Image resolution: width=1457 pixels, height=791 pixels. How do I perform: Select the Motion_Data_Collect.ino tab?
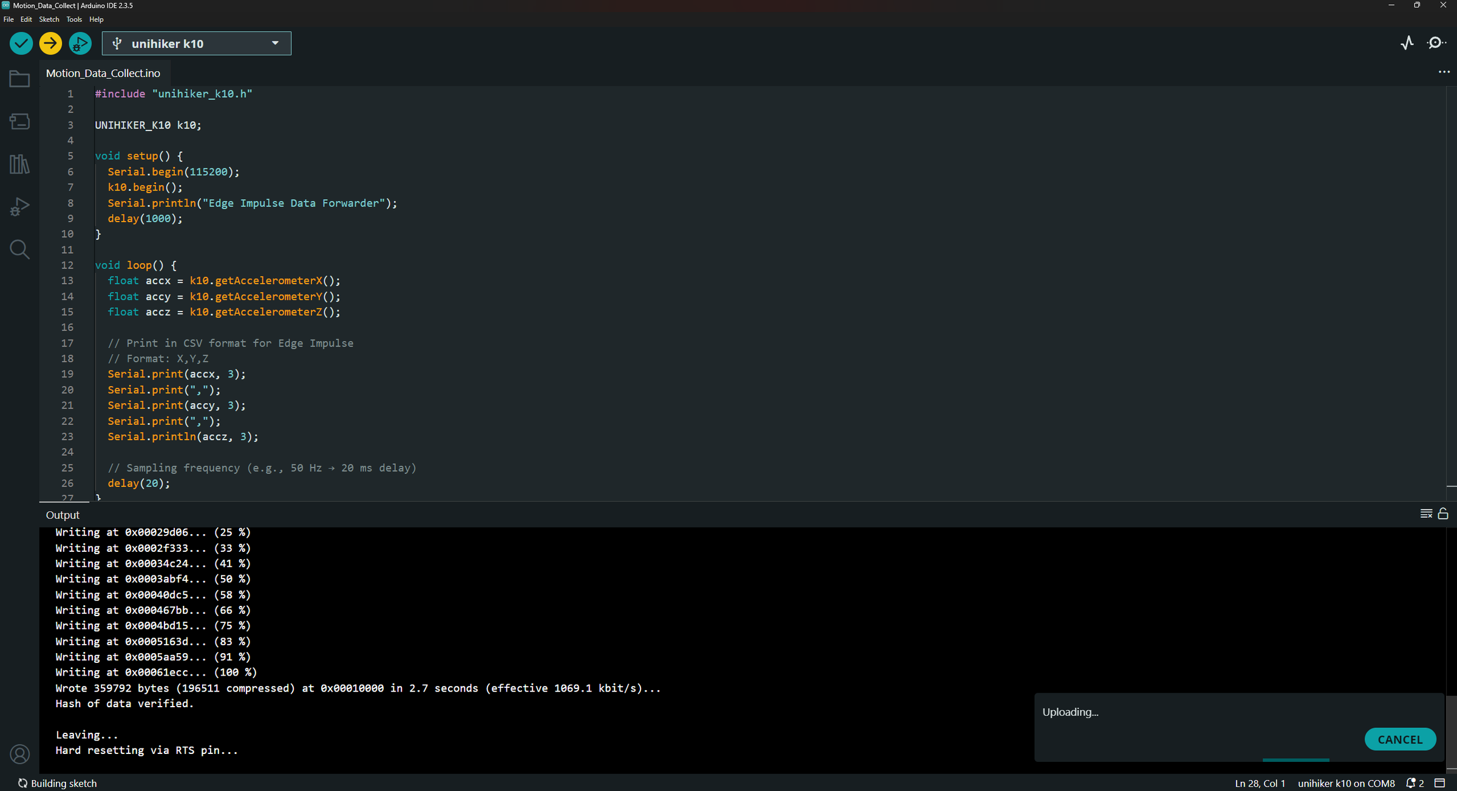[x=103, y=73]
